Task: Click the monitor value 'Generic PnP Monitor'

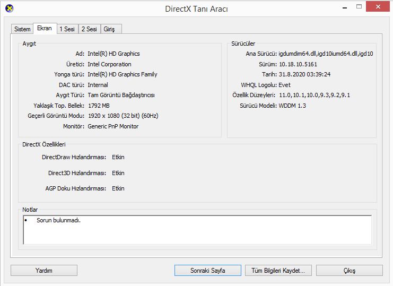Action: click(x=113, y=126)
